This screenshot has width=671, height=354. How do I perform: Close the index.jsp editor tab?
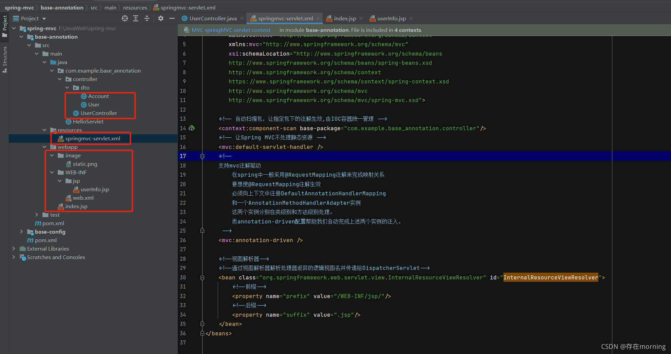tap(361, 18)
